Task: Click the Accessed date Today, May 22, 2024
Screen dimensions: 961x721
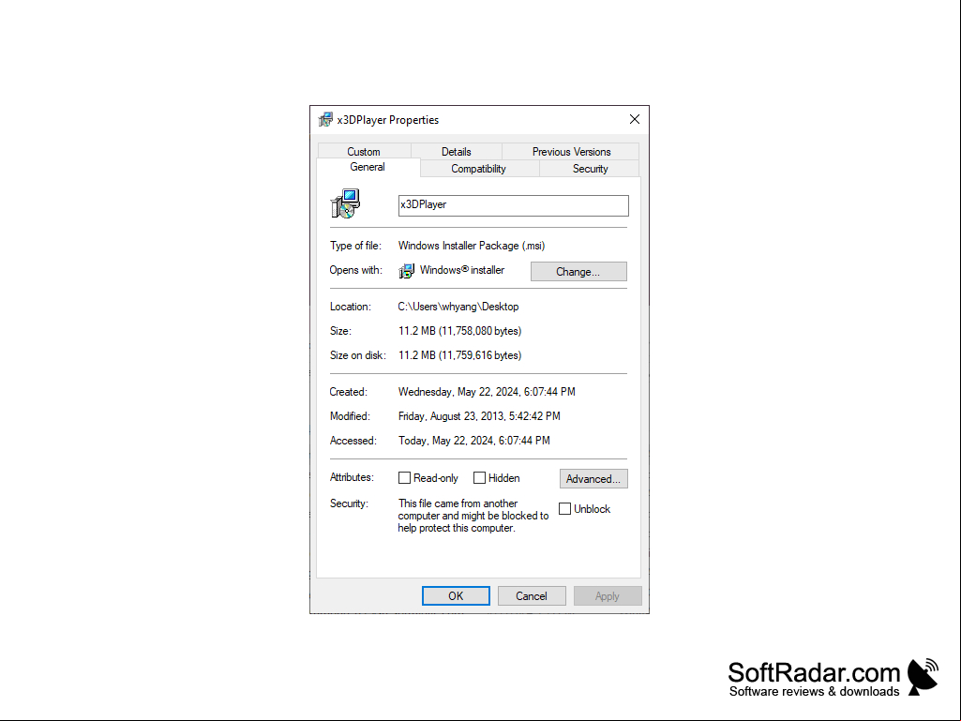Action: tap(474, 441)
